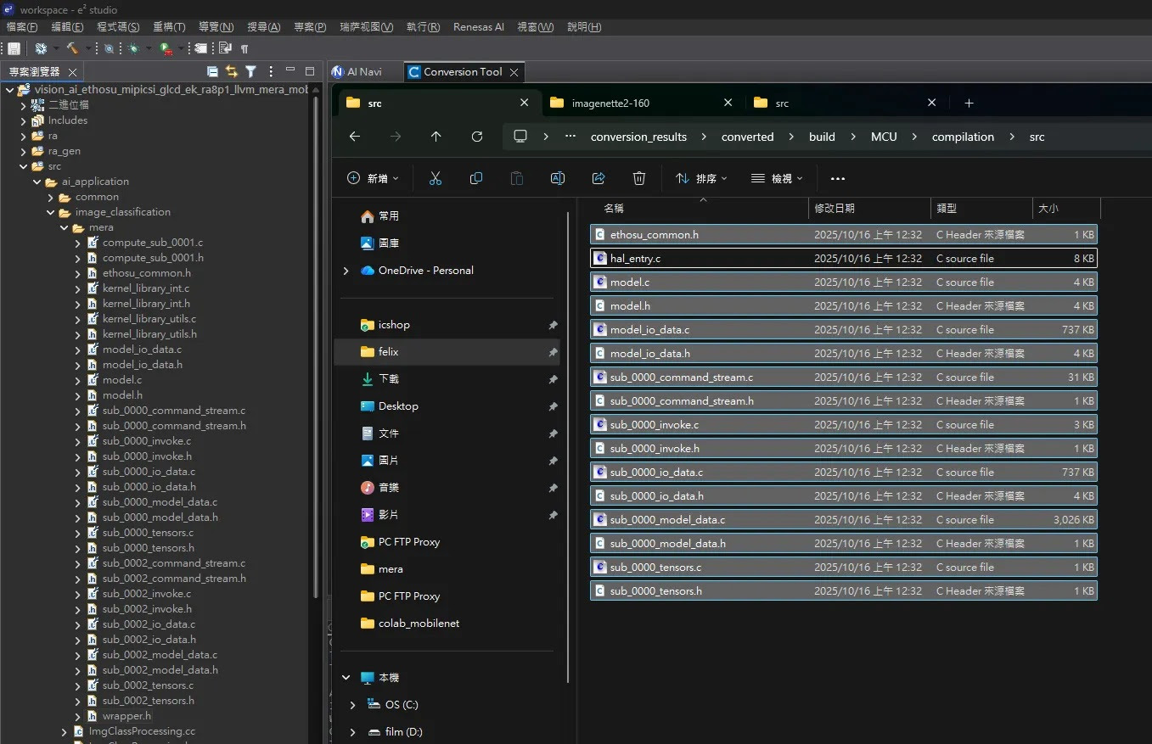The image size is (1152, 744).
Task: Expand the OS (C:) drive node
Action: point(353,705)
